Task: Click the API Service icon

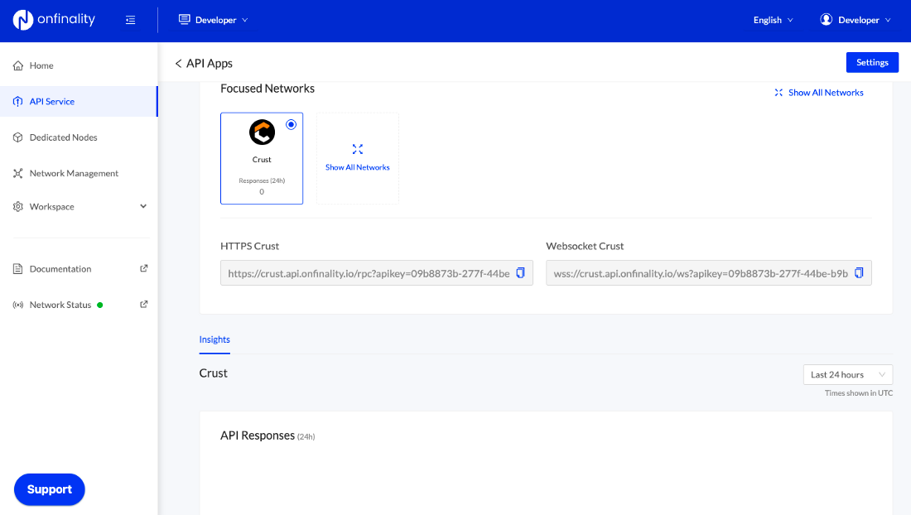Action: point(18,102)
